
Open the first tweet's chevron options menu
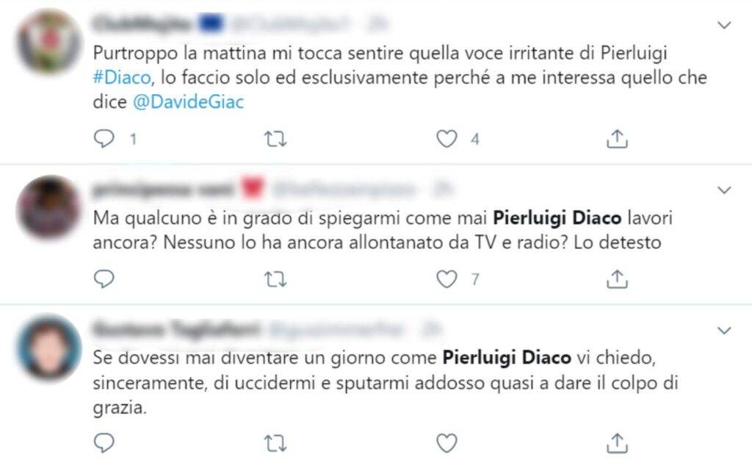[723, 25]
